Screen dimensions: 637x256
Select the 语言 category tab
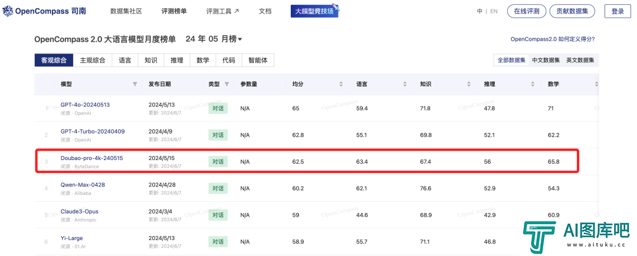tap(125, 61)
